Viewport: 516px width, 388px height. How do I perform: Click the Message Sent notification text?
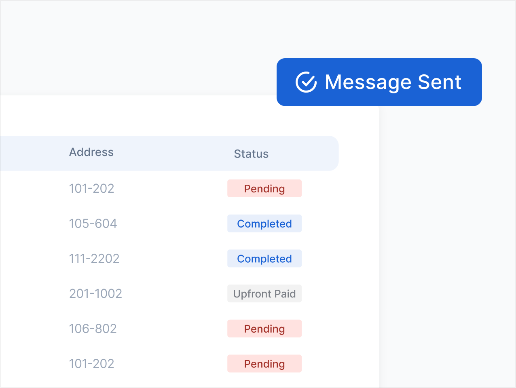[x=393, y=82]
